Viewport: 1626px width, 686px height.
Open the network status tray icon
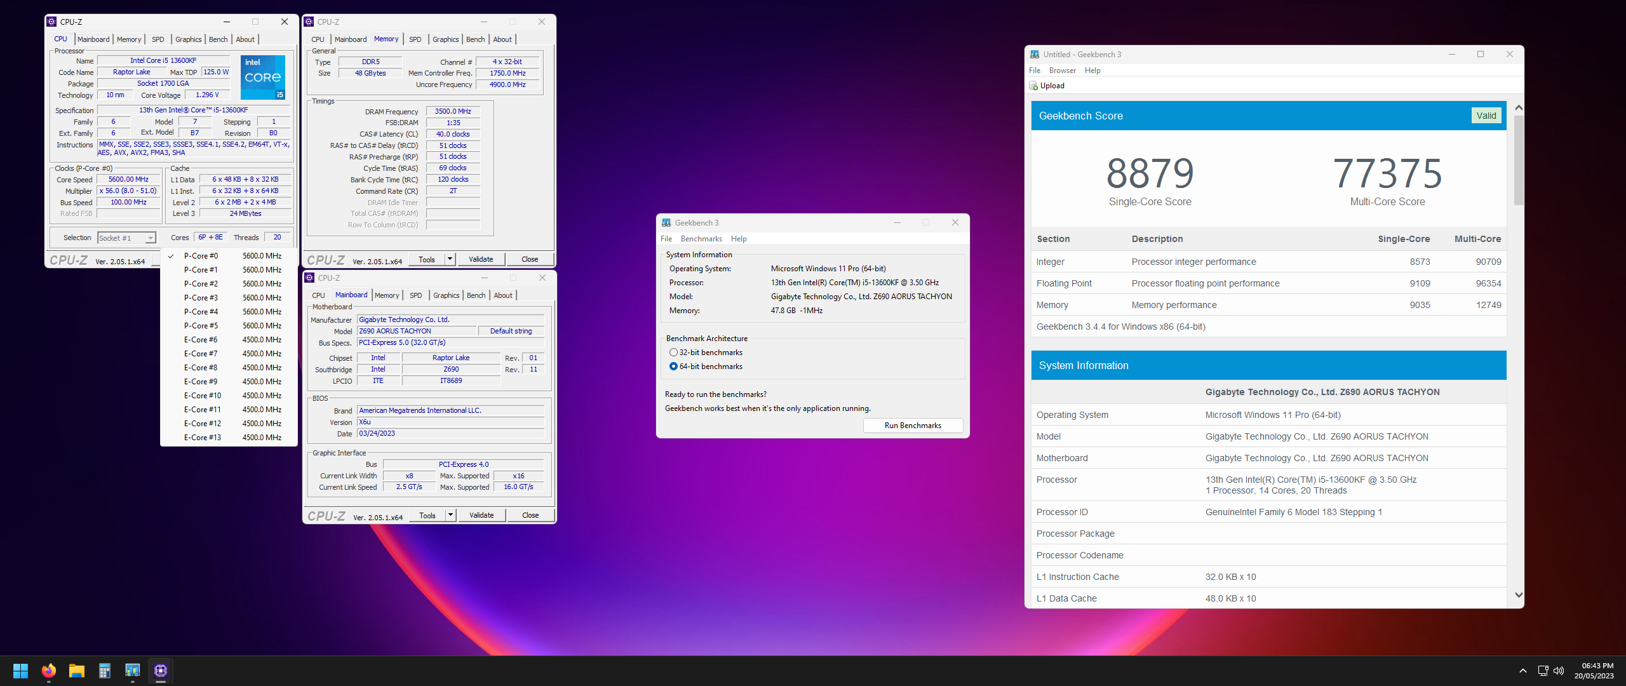point(1543,671)
